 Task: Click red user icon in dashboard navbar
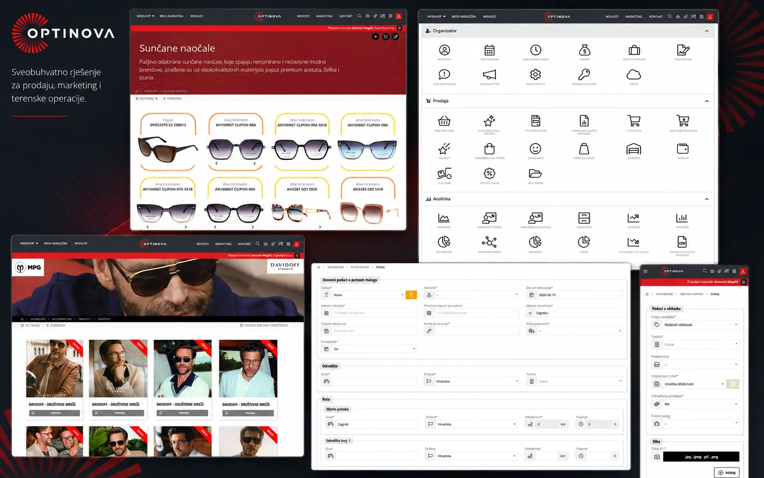(710, 16)
